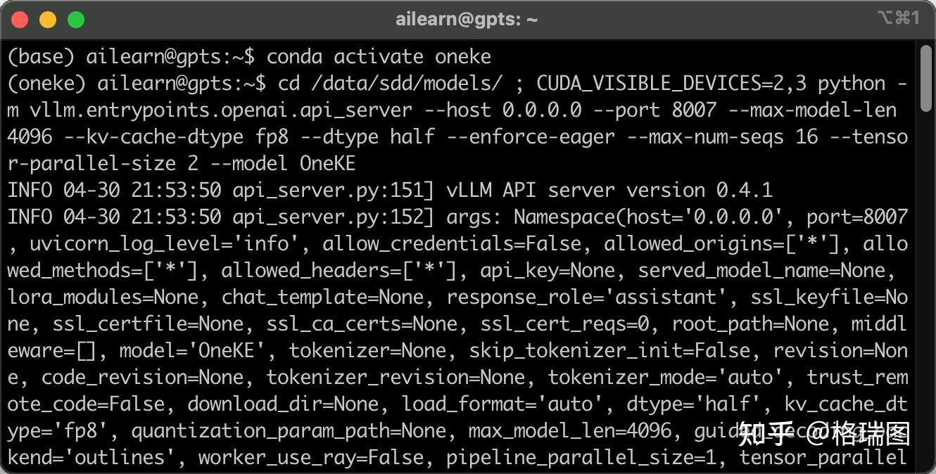The image size is (936, 474).
Task: Click the red close window button
Action: click(x=20, y=20)
